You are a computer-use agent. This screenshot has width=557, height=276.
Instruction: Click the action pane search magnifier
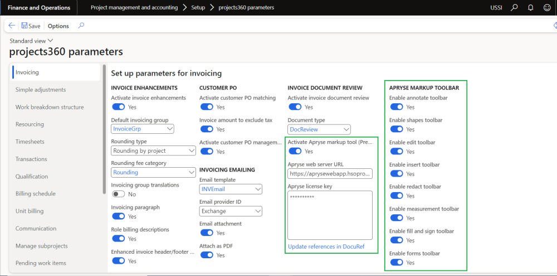pyautogui.click(x=81, y=26)
